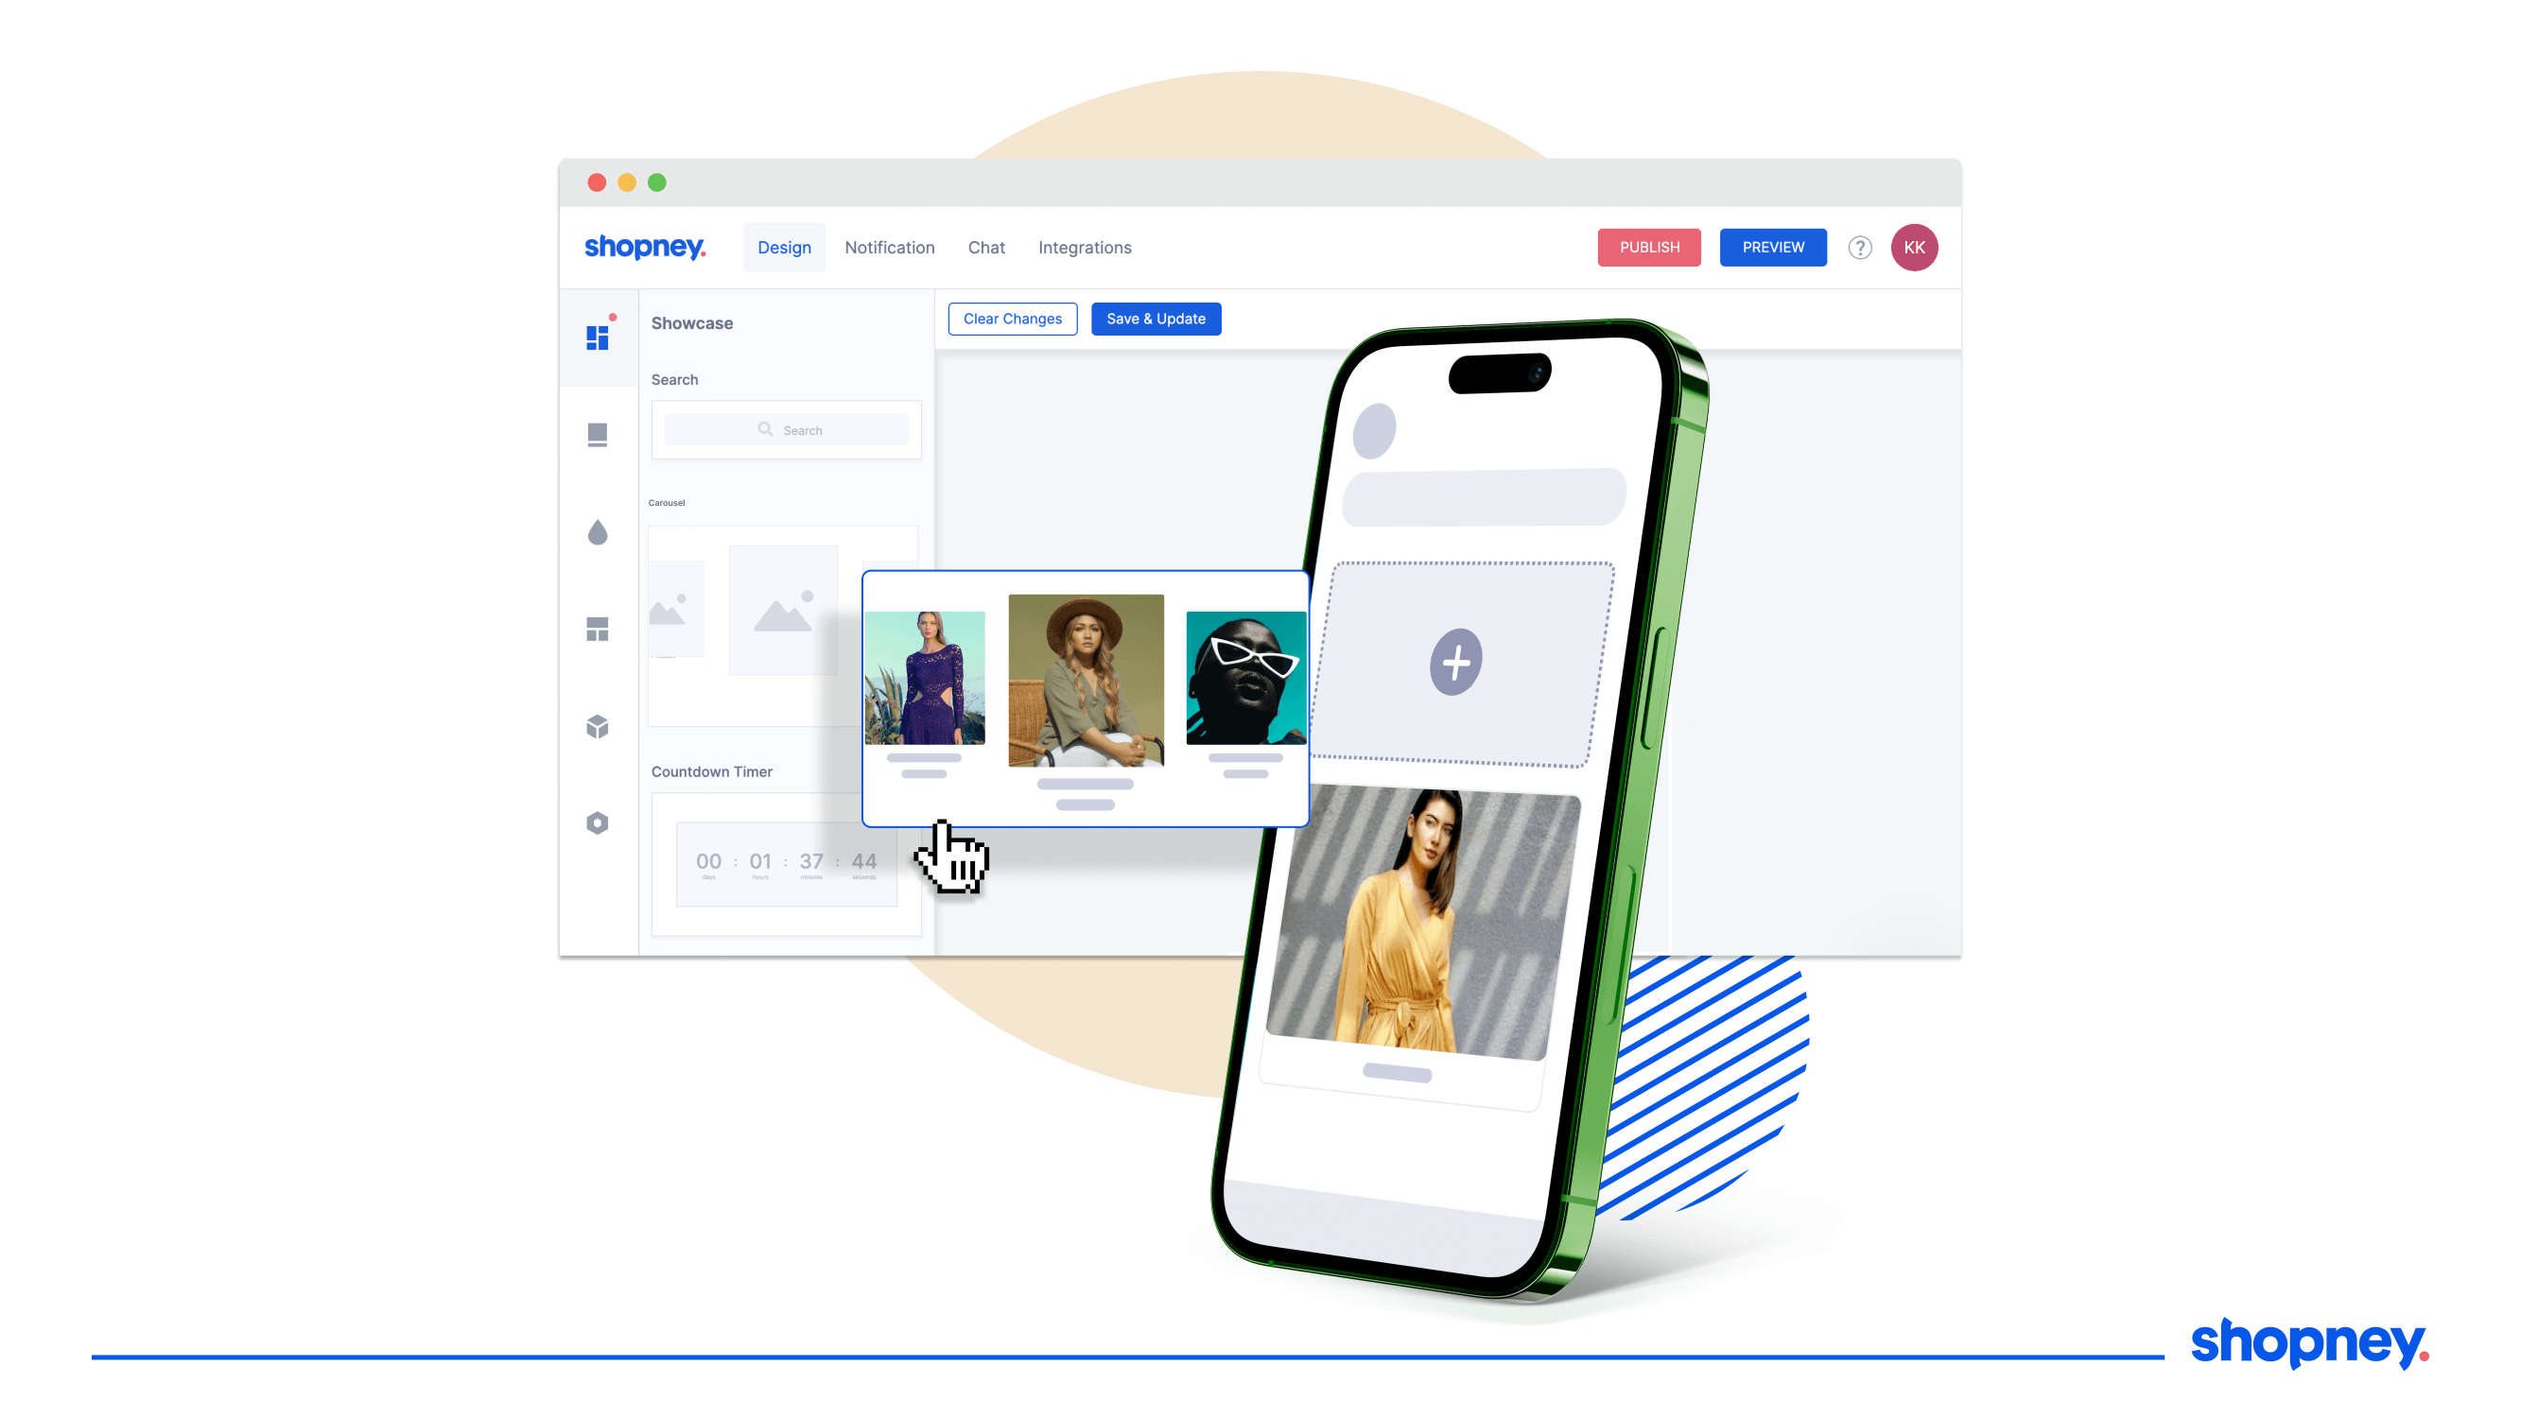Click the Save & Update button
Screen dimensions: 2521x1419
[x=1156, y=319]
